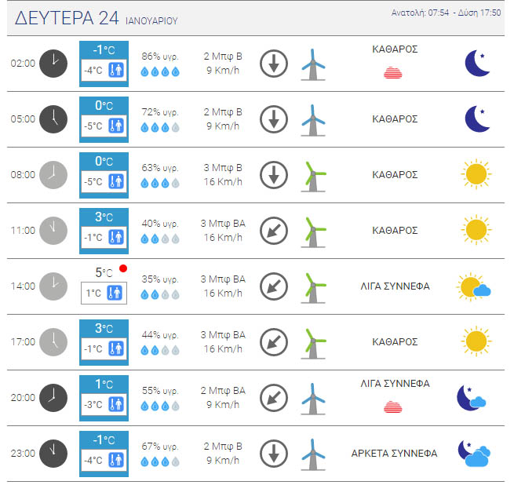Click the southwest wind arrow at 14:00

[x=274, y=286]
